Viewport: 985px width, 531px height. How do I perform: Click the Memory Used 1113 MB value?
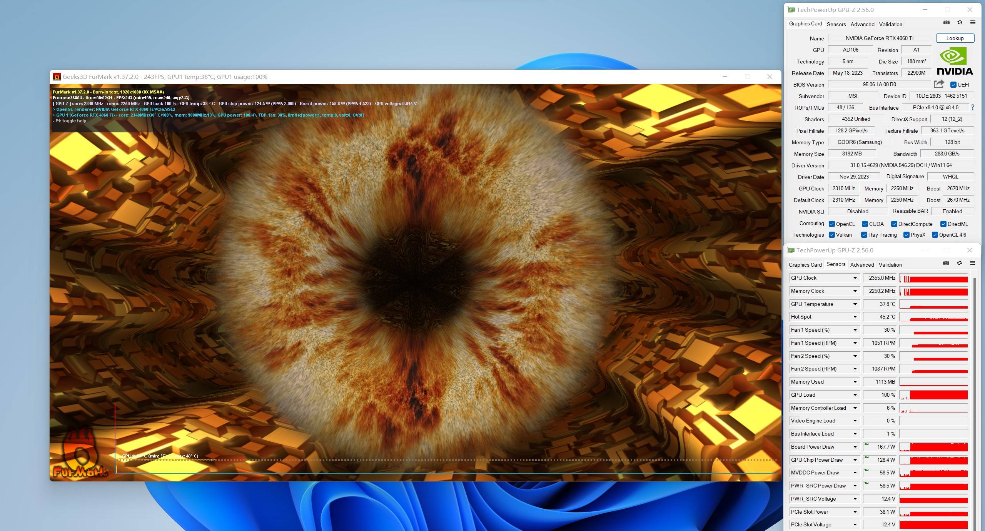(880, 382)
